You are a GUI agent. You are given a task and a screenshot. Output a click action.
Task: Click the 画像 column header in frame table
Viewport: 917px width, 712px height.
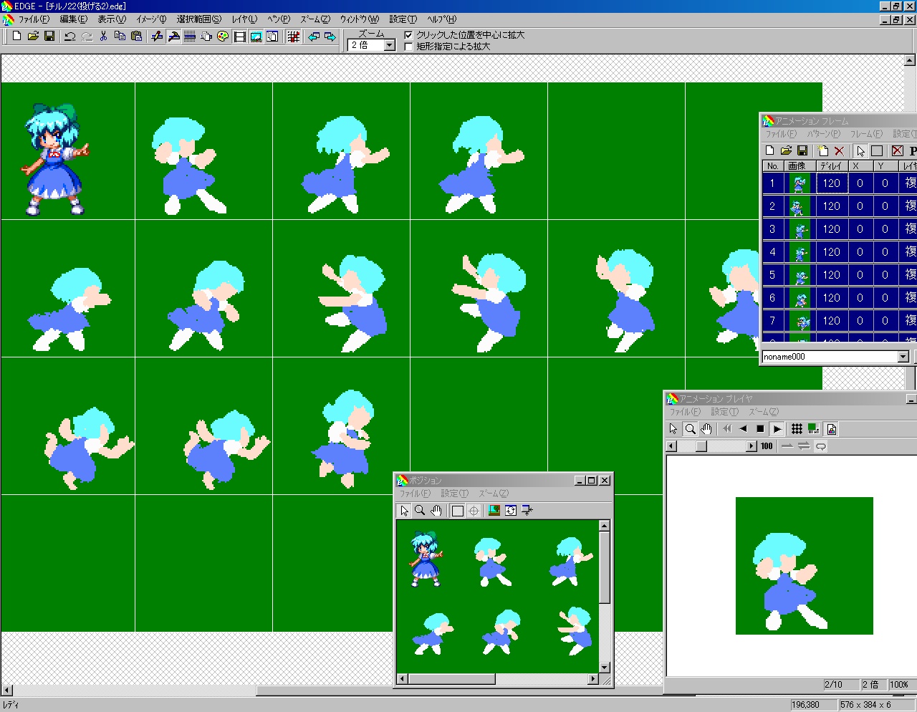(x=799, y=166)
